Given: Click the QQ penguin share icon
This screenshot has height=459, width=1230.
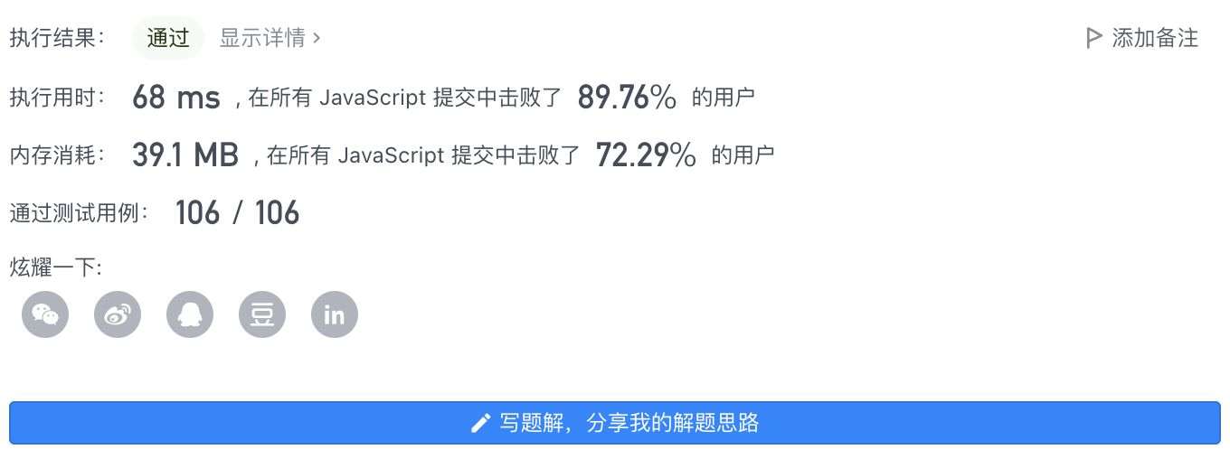Looking at the screenshot, I should pos(190,314).
